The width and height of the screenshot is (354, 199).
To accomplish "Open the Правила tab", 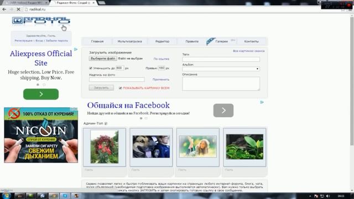I will click(192, 41).
